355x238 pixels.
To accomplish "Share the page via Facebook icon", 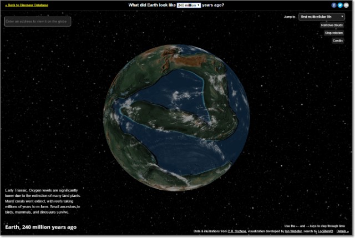I will (x=334, y=5).
